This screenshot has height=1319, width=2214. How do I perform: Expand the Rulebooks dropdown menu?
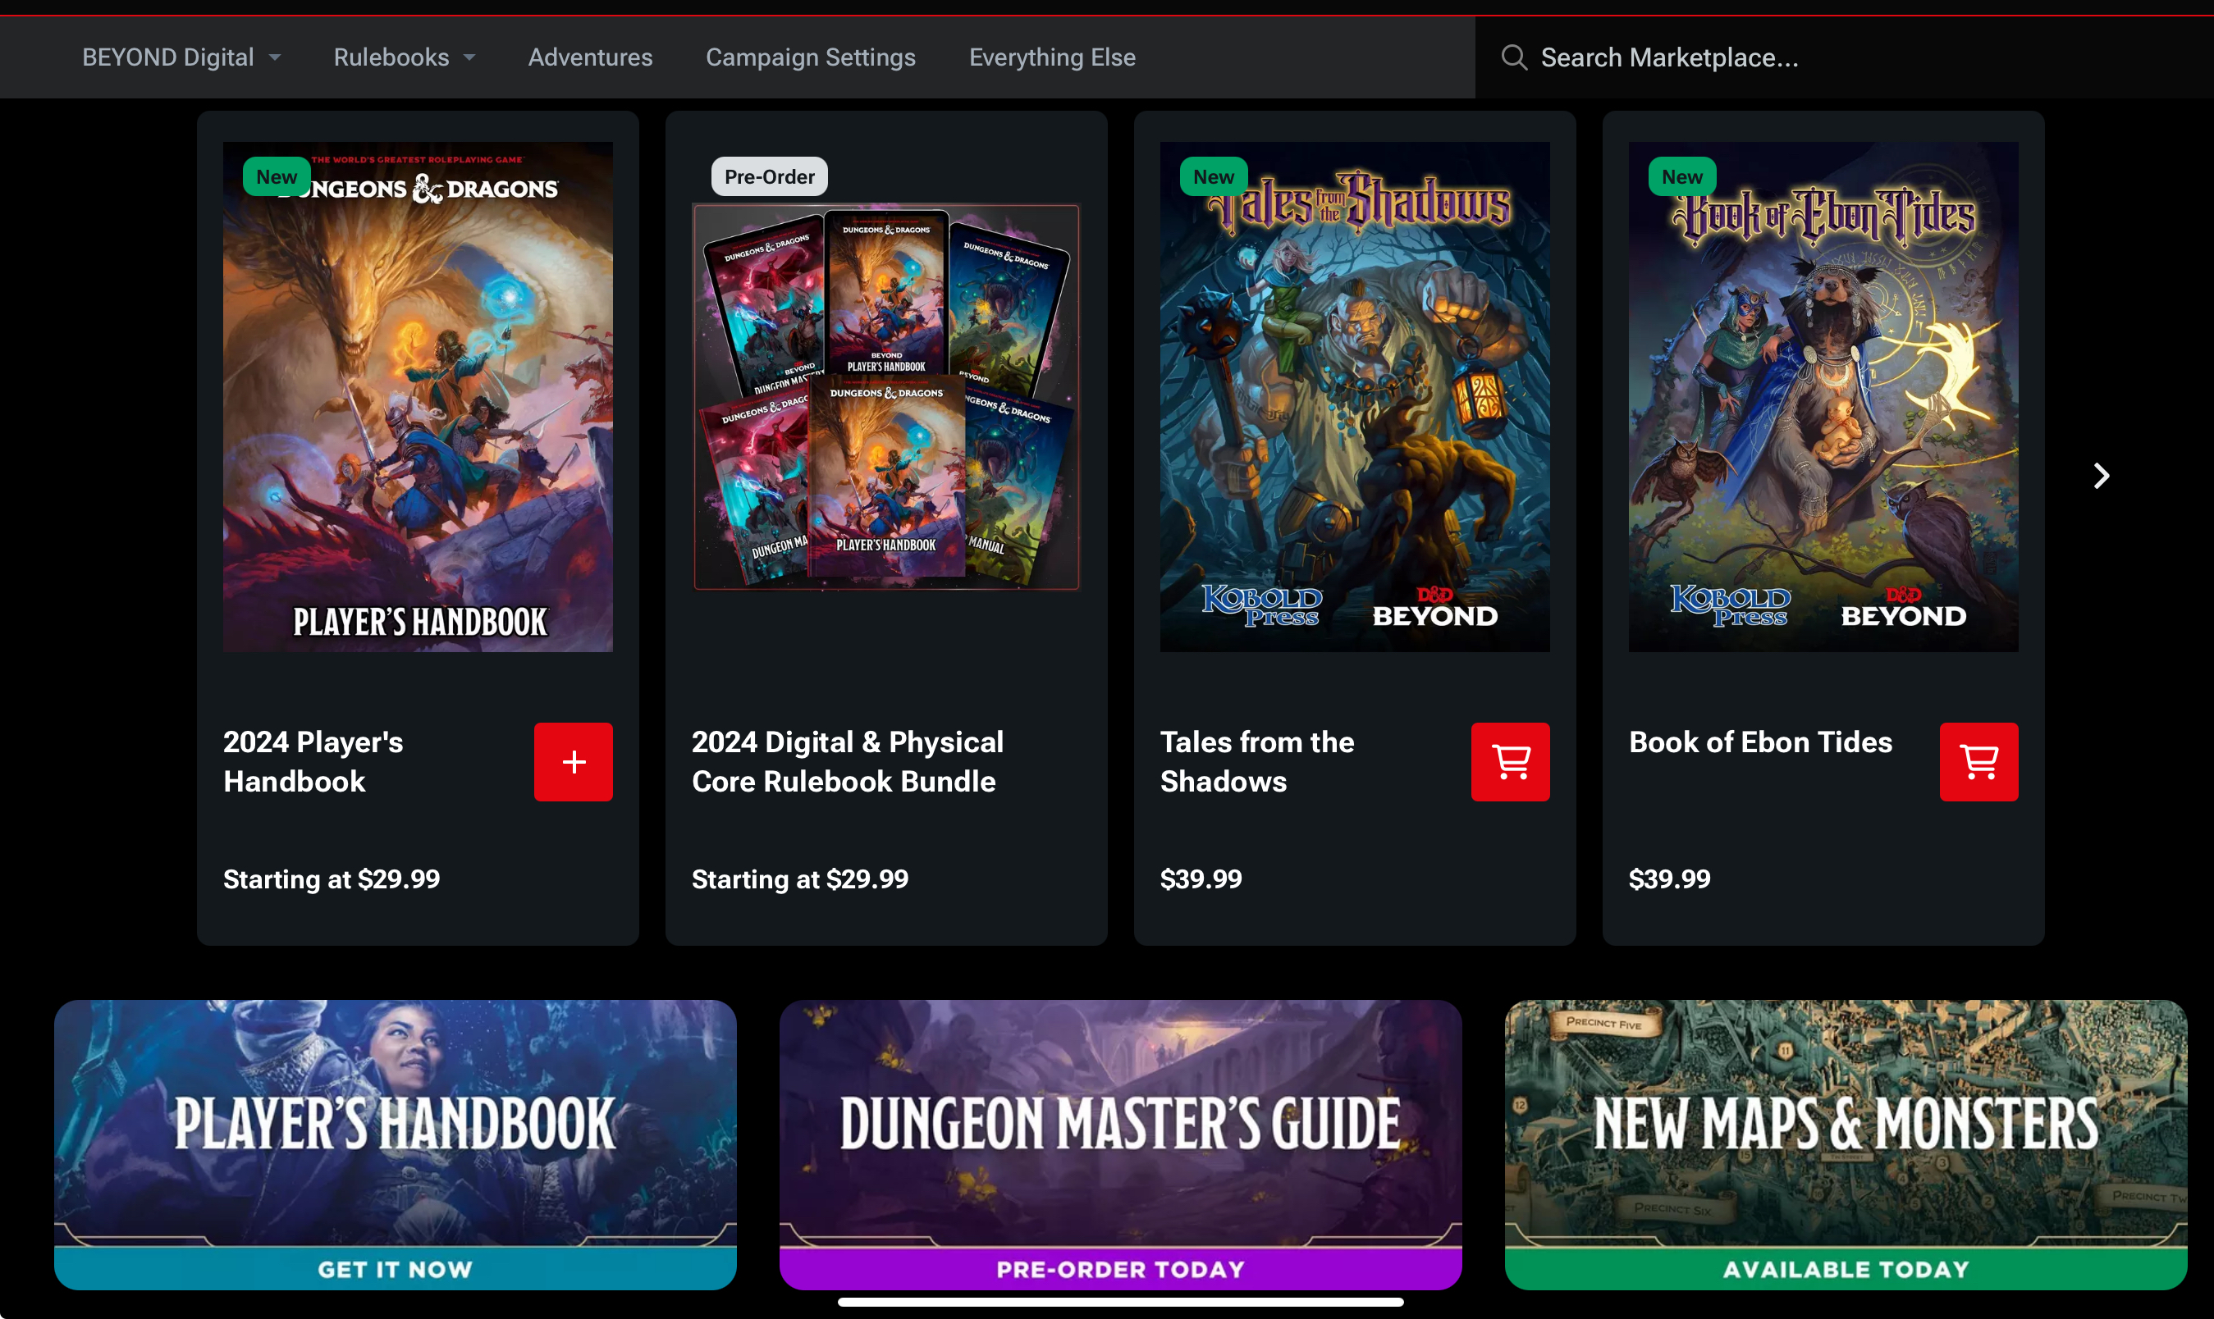tap(405, 57)
